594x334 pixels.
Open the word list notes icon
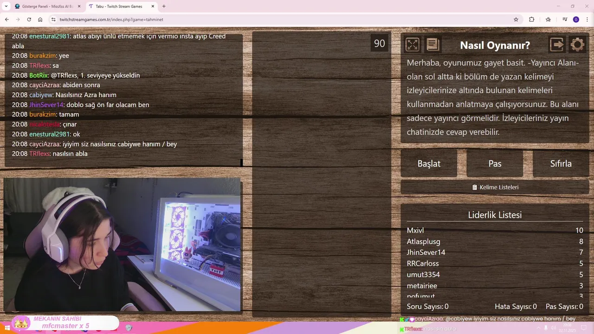pyautogui.click(x=433, y=45)
